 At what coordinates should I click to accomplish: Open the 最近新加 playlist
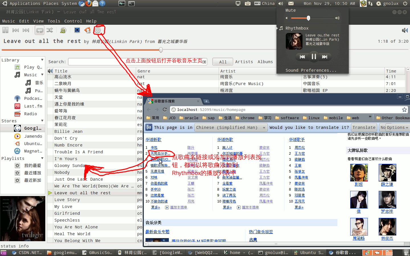(28, 180)
